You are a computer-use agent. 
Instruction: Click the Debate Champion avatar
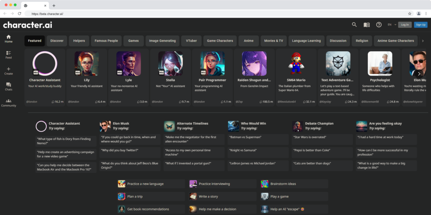pos(298,126)
